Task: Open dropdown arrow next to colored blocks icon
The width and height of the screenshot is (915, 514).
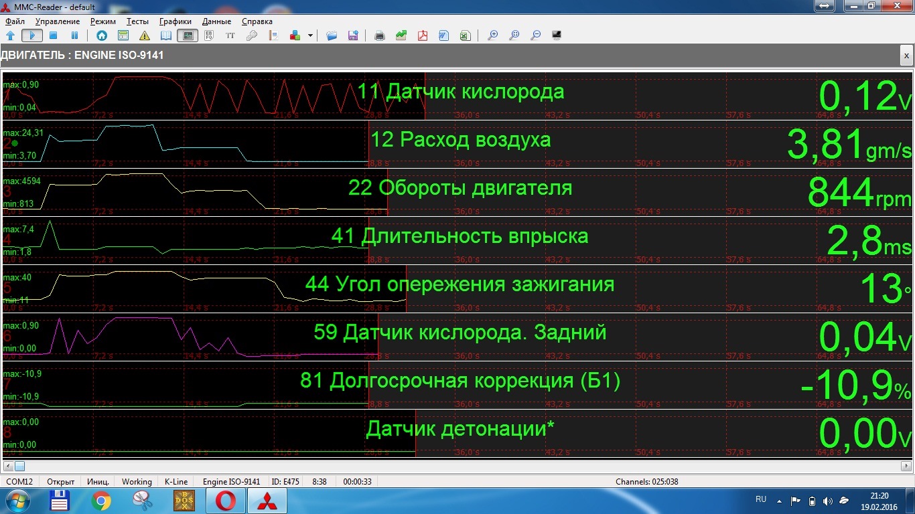Action: 310,35
